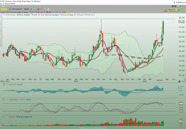Image resolution: width=186 pixels, height=129 pixels.
Task: Click the DUST ticker symbol
Action: click(4, 9)
